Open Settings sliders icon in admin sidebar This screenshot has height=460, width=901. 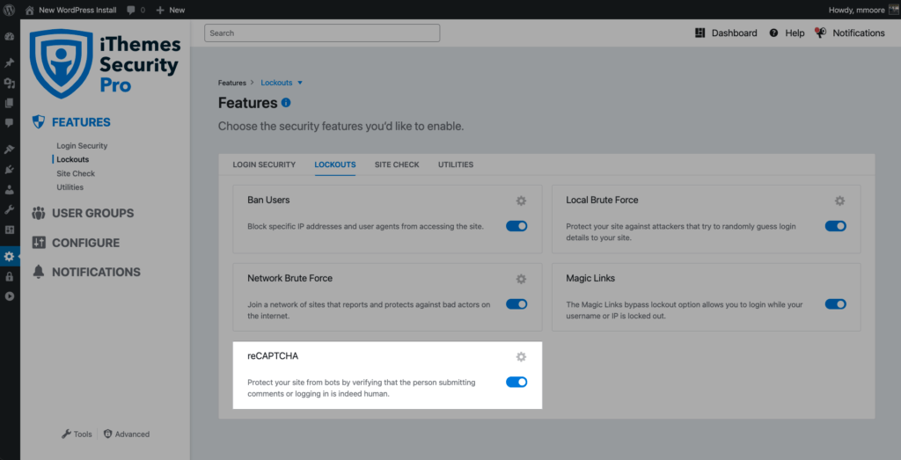click(9, 230)
